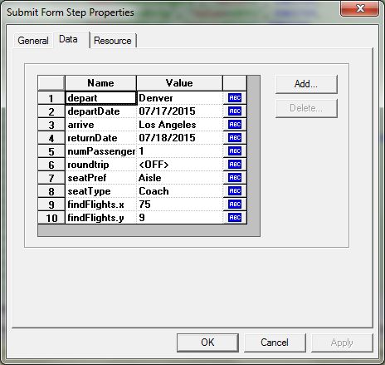Select row header number 3
Image resolution: width=385 pixels, height=365 pixels.
click(x=51, y=125)
